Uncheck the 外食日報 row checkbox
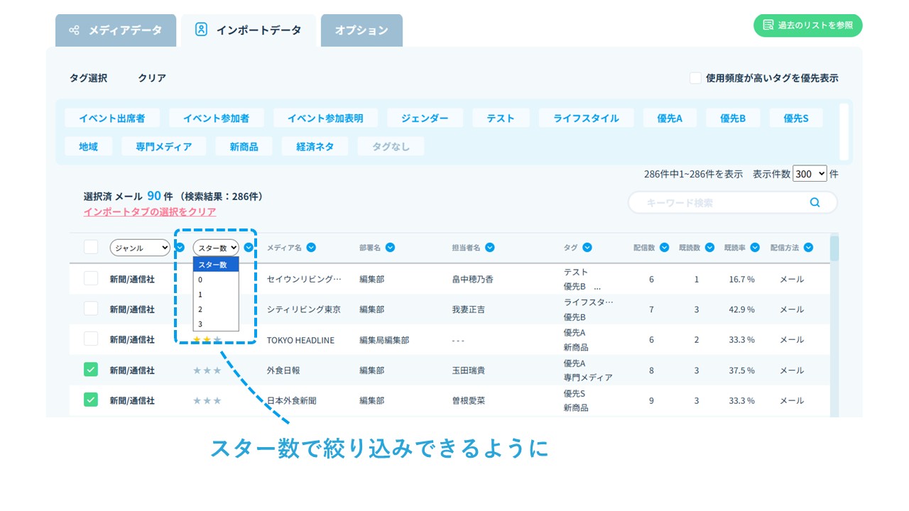The image size is (909, 511). point(91,370)
